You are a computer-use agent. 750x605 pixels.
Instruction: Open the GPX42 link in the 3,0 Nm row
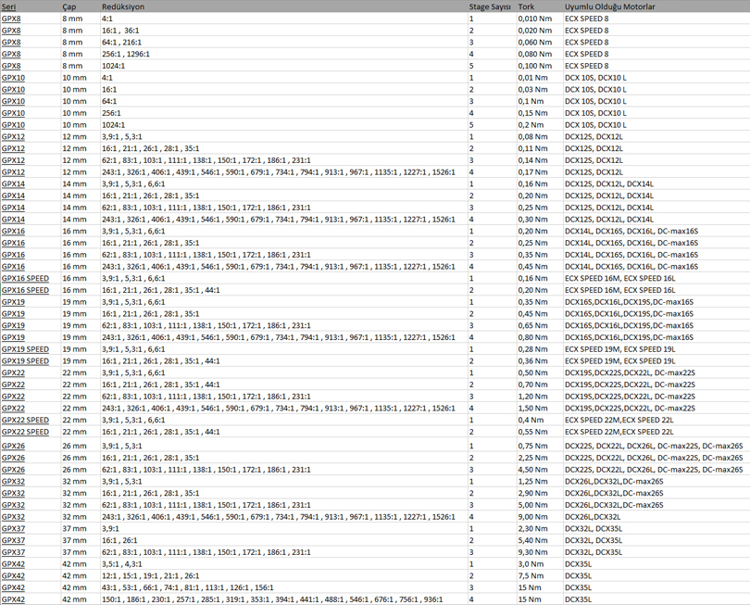coord(13,564)
